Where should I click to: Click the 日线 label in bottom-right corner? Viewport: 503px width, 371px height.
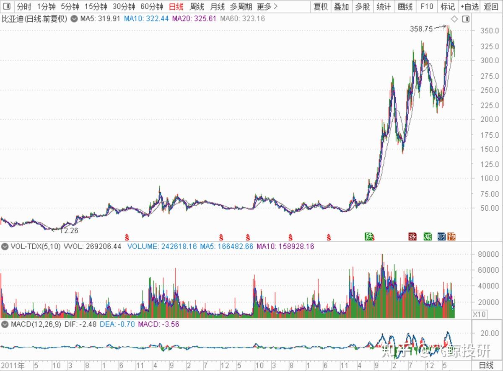[x=486, y=365]
